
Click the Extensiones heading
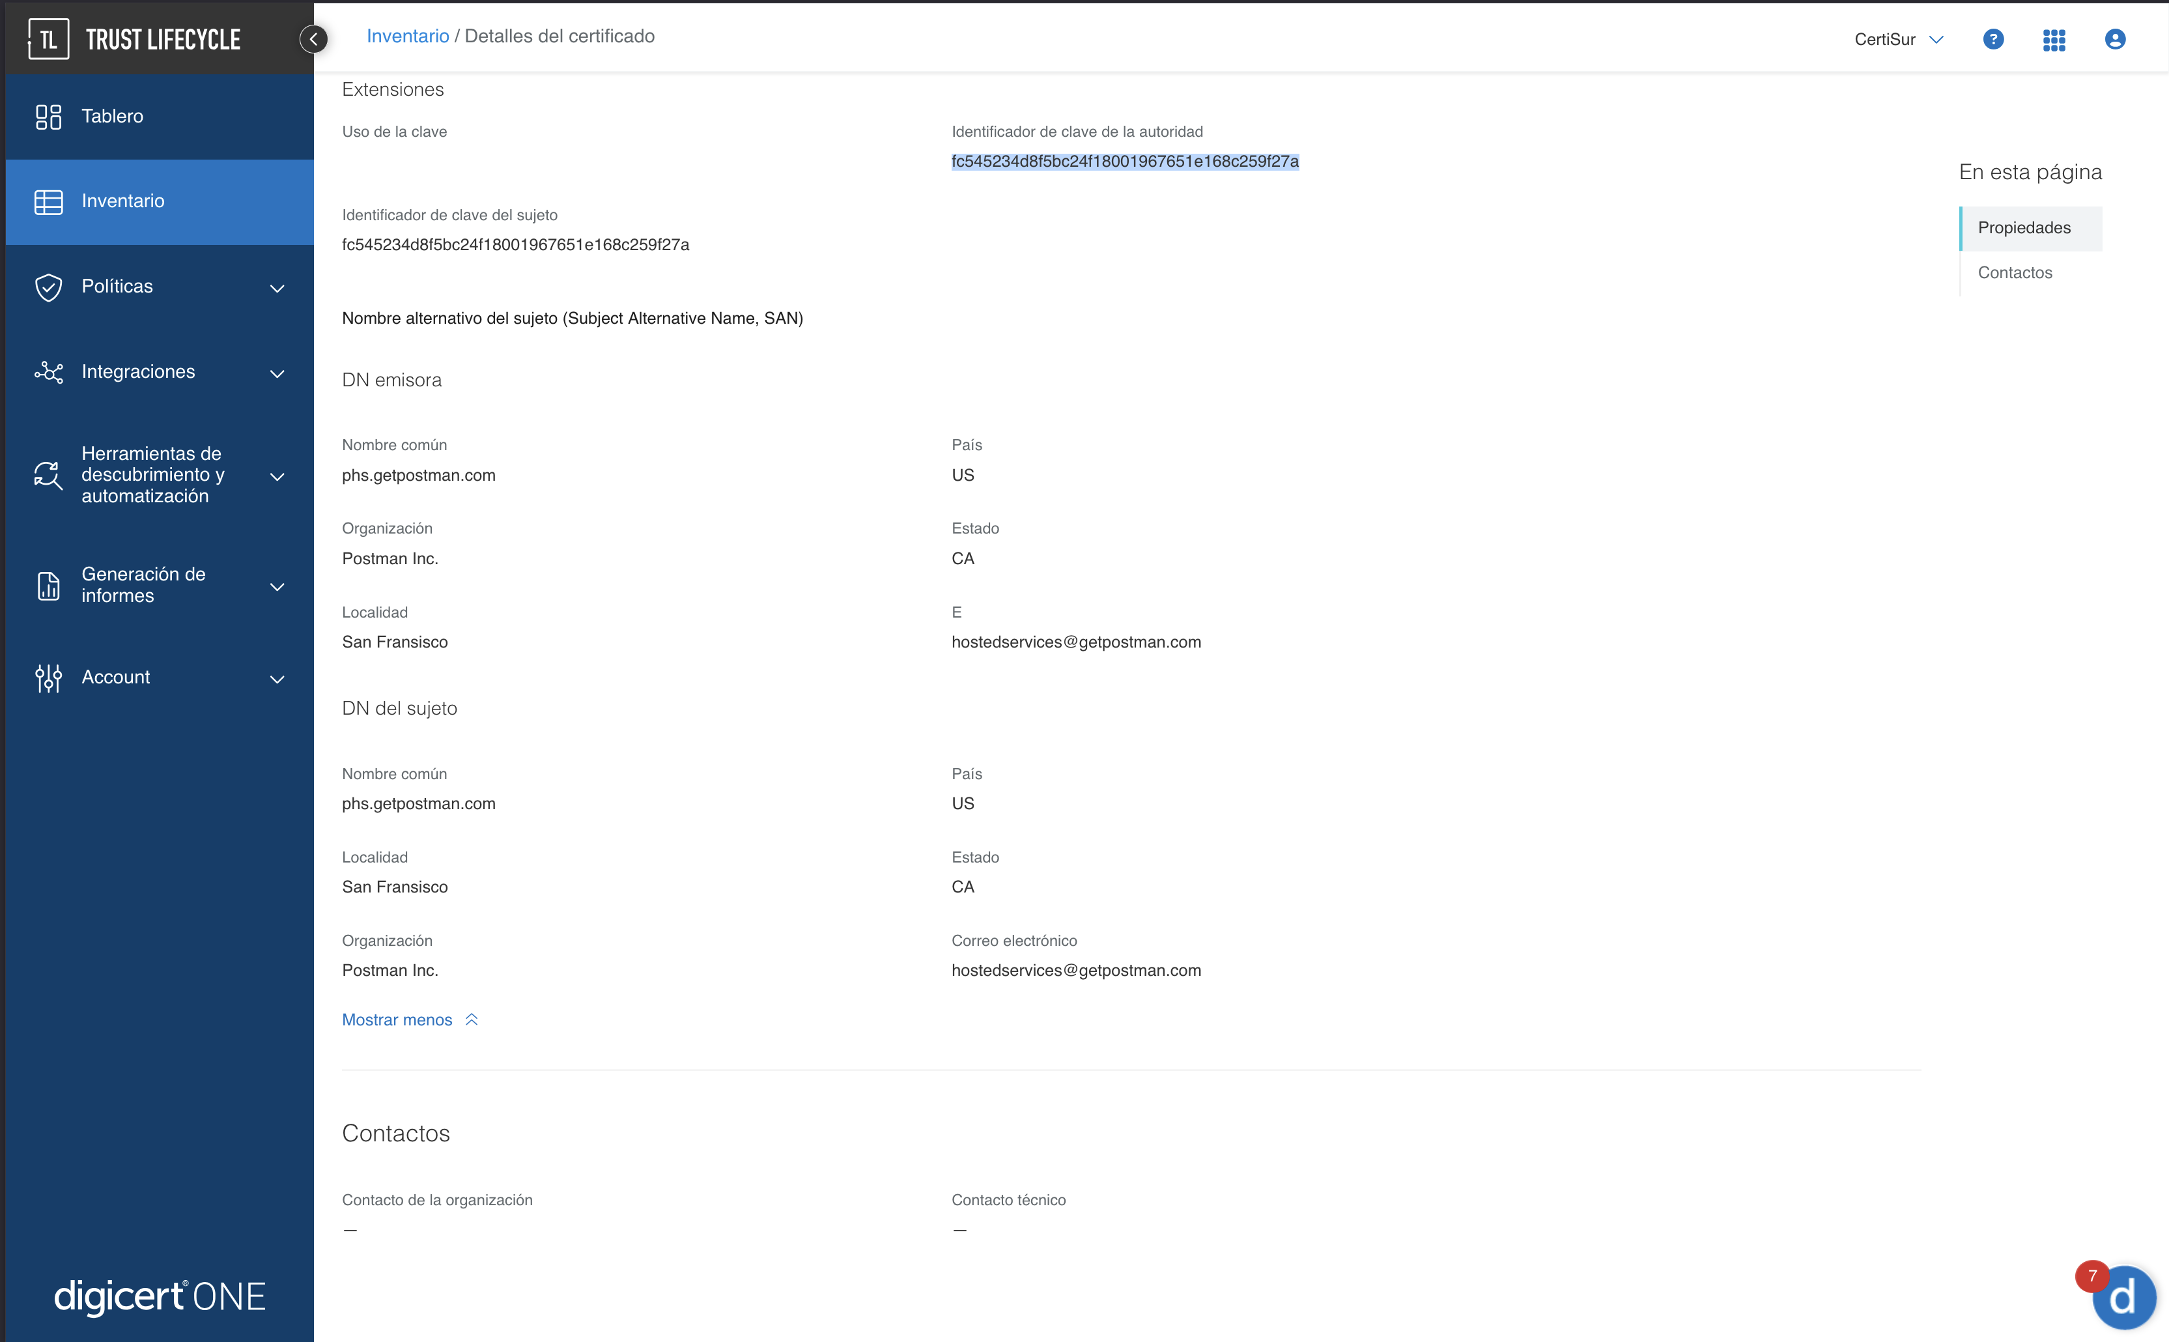(x=392, y=89)
